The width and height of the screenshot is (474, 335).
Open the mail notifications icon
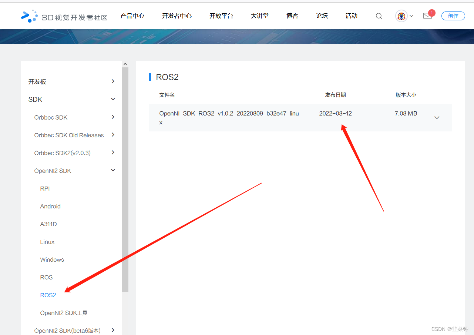coord(428,16)
